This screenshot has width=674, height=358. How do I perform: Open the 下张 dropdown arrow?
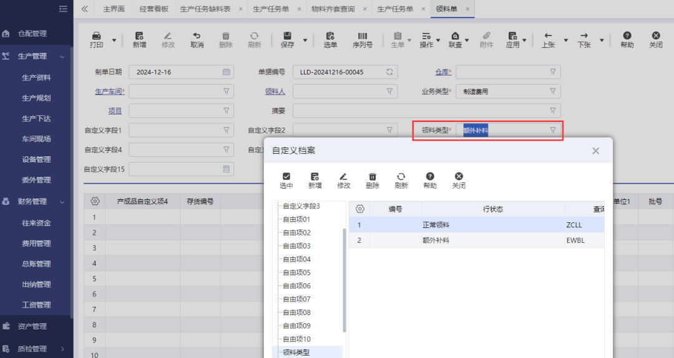[602, 40]
